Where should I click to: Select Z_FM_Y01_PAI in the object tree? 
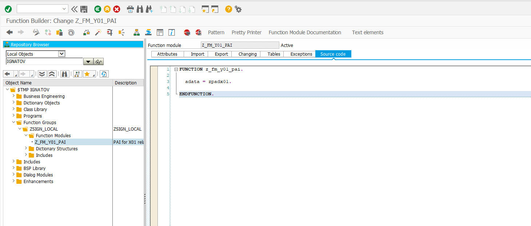coord(50,142)
